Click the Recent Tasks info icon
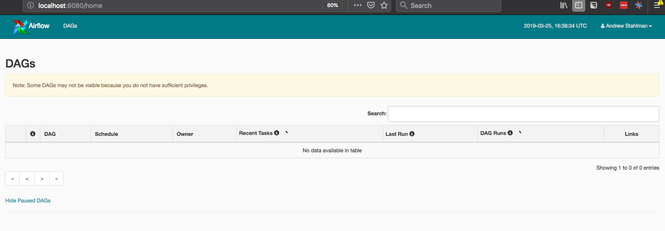The width and height of the screenshot is (665, 231). point(277,133)
